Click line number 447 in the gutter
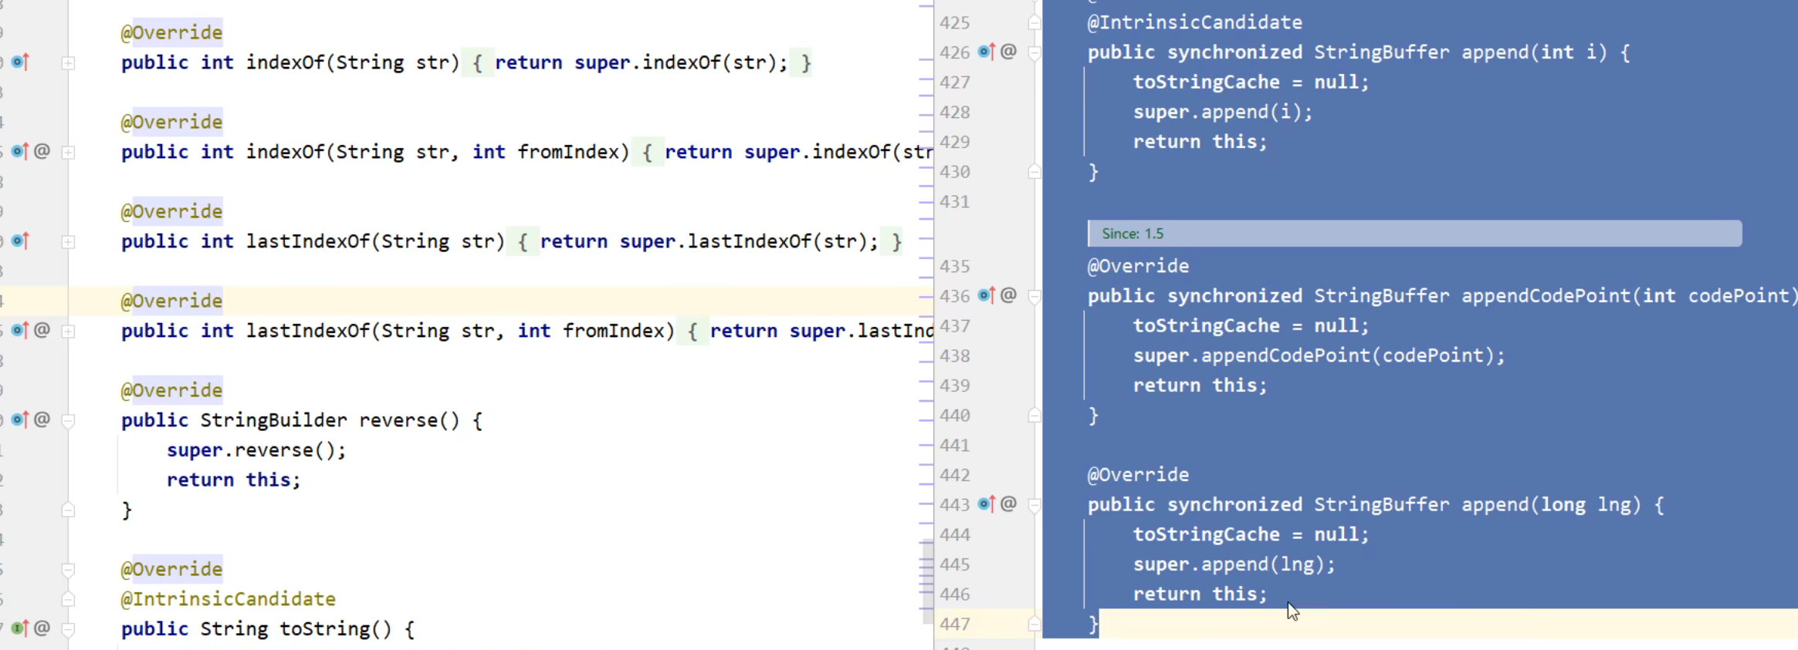This screenshot has width=1798, height=650. tap(954, 624)
